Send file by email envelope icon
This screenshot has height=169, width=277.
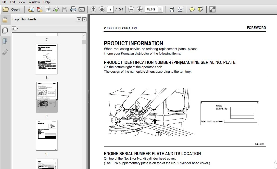[82, 9]
